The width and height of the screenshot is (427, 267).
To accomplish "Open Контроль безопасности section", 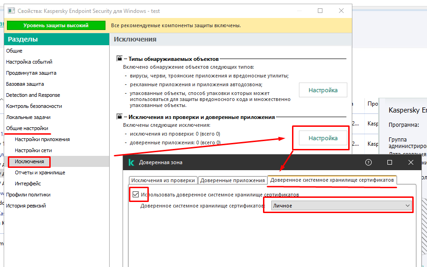I will click(34, 106).
